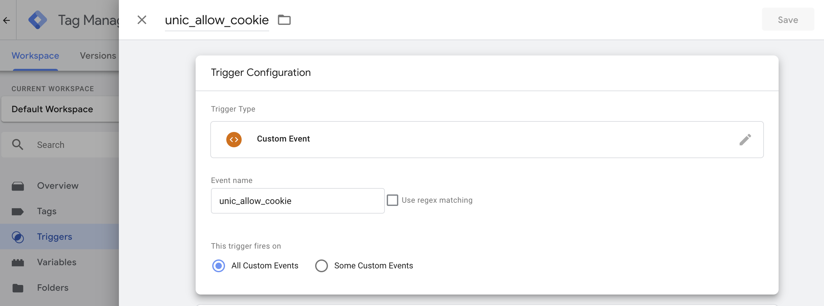Click the back arrow icon
Viewport: 824px width, 306px height.
(x=7, y=20)
